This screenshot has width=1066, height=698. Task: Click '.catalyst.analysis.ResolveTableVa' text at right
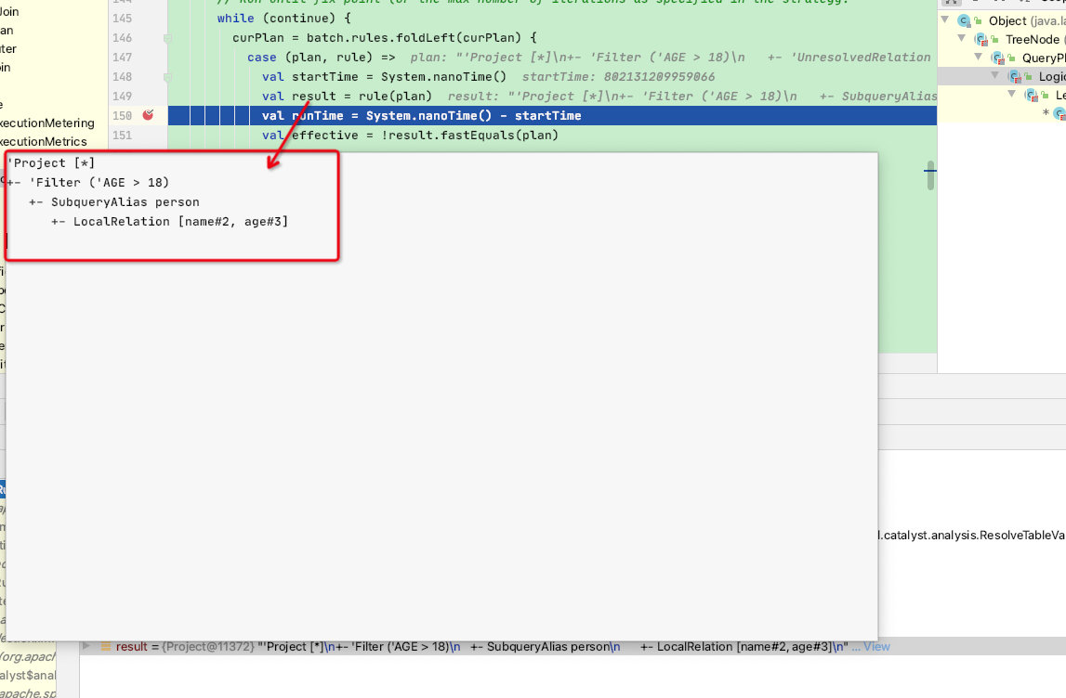(x=972, y=535)
